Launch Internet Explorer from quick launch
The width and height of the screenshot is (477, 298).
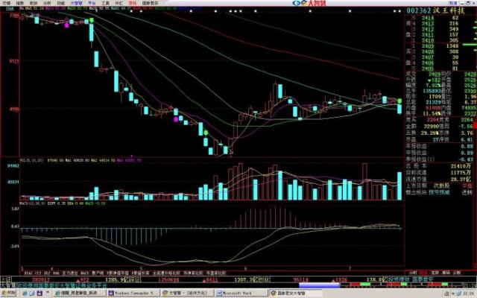(x=25, y=294)
